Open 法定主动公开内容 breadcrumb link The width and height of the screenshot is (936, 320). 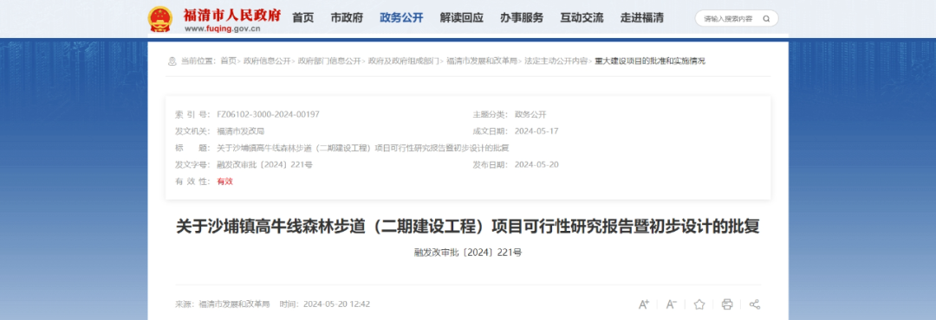tap(556, 61)
